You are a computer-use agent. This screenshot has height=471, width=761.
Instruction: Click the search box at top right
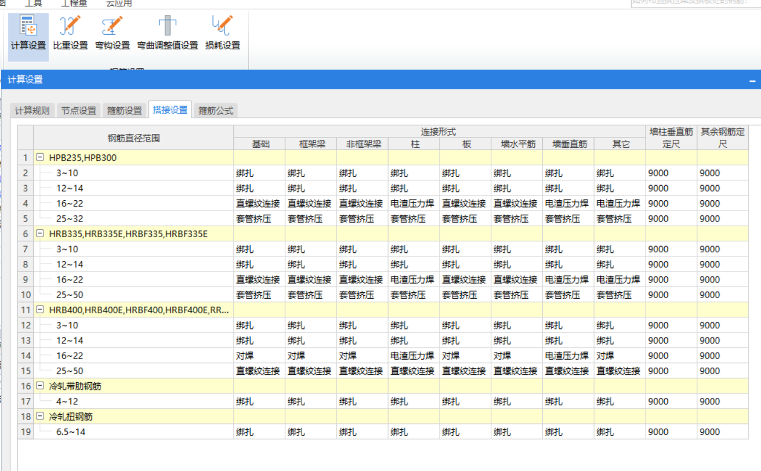pyautogui.click(x=695, y=3)
